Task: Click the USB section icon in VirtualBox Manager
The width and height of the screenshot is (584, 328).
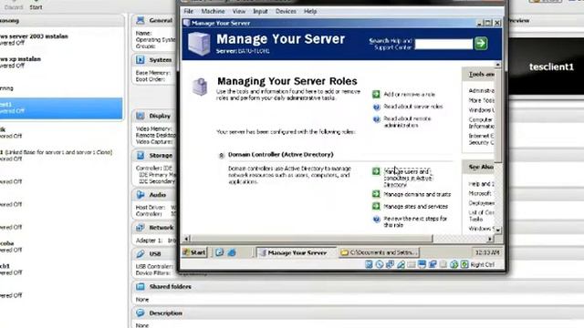Action: point(141,253)
